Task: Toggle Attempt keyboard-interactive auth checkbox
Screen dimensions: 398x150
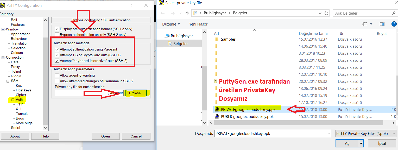Action: (x=57, y=61)
